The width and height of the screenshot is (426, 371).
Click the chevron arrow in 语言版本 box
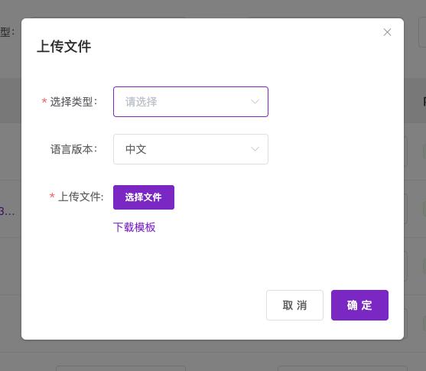pyautogui.click(x=255, y=149)
